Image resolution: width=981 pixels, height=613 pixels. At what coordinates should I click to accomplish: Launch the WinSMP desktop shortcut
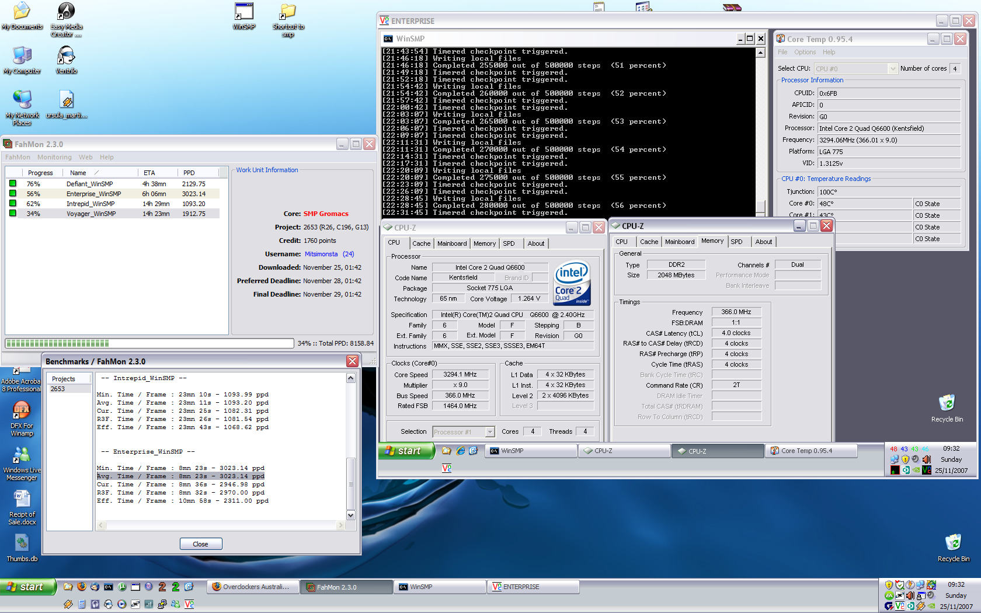243,16
